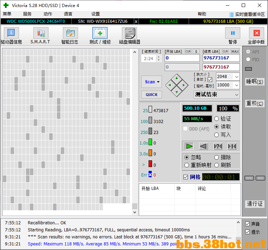Image resolution: width=268 pixels, height=250 pixels.
Task: Open the drive info (驱动器信息) panel
Action: pos(11,33)
